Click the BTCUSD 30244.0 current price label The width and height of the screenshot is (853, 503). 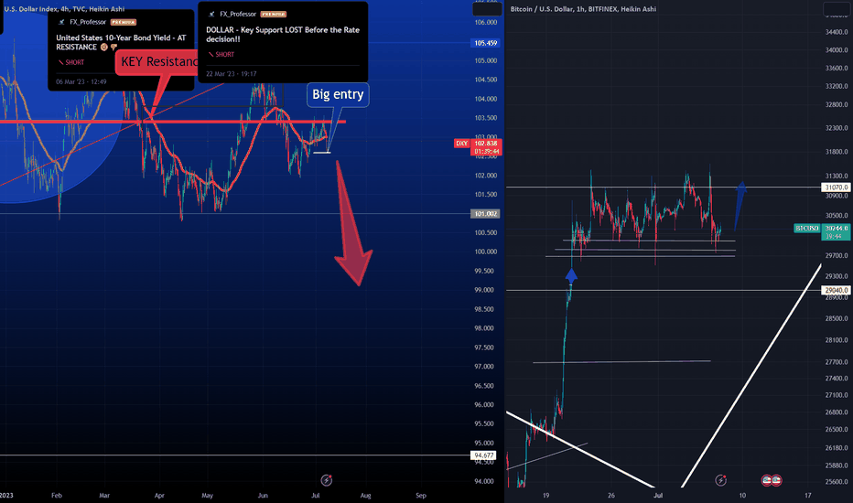click(x=822, y=232)
